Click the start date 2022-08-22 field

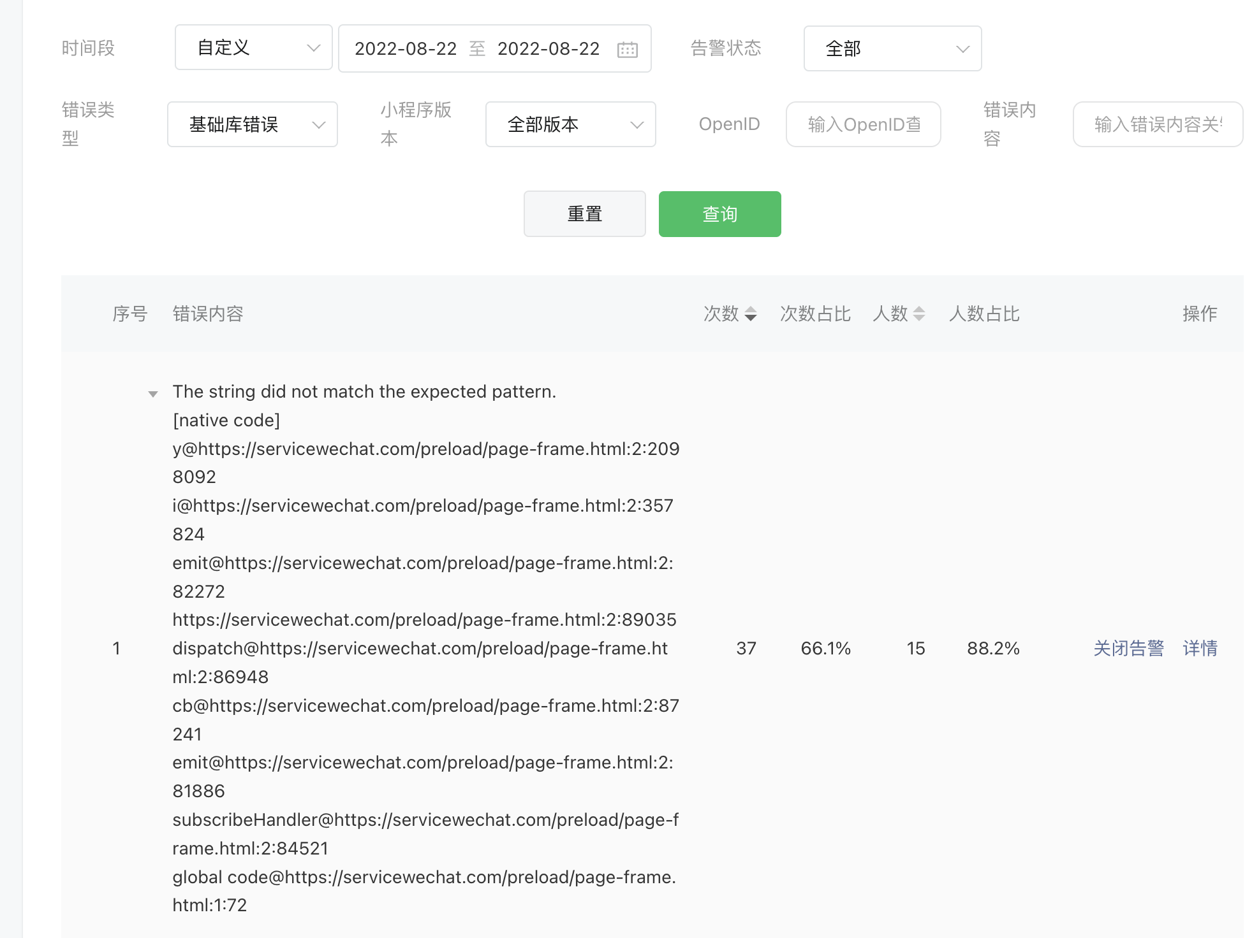[x=406, y=49]
